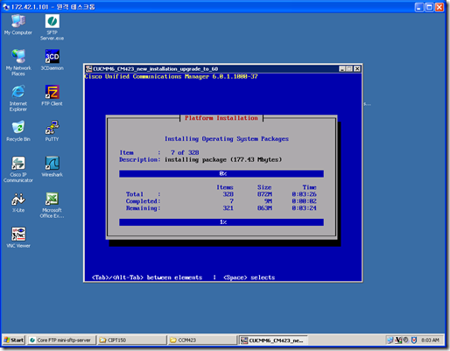Click 'Installing Operating System Packages' heading

[227, 138]
